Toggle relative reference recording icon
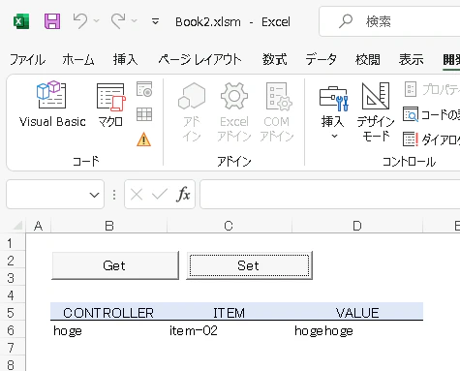 pos(144,114)
